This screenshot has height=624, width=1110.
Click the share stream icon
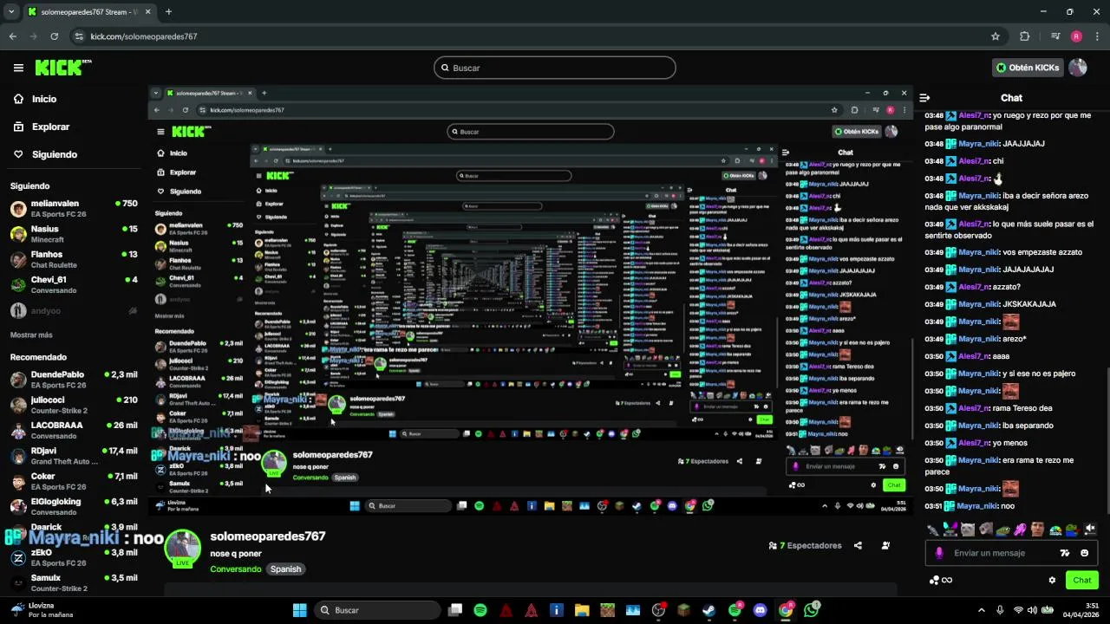(858, 546)
